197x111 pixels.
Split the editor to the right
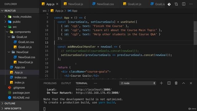184,4
